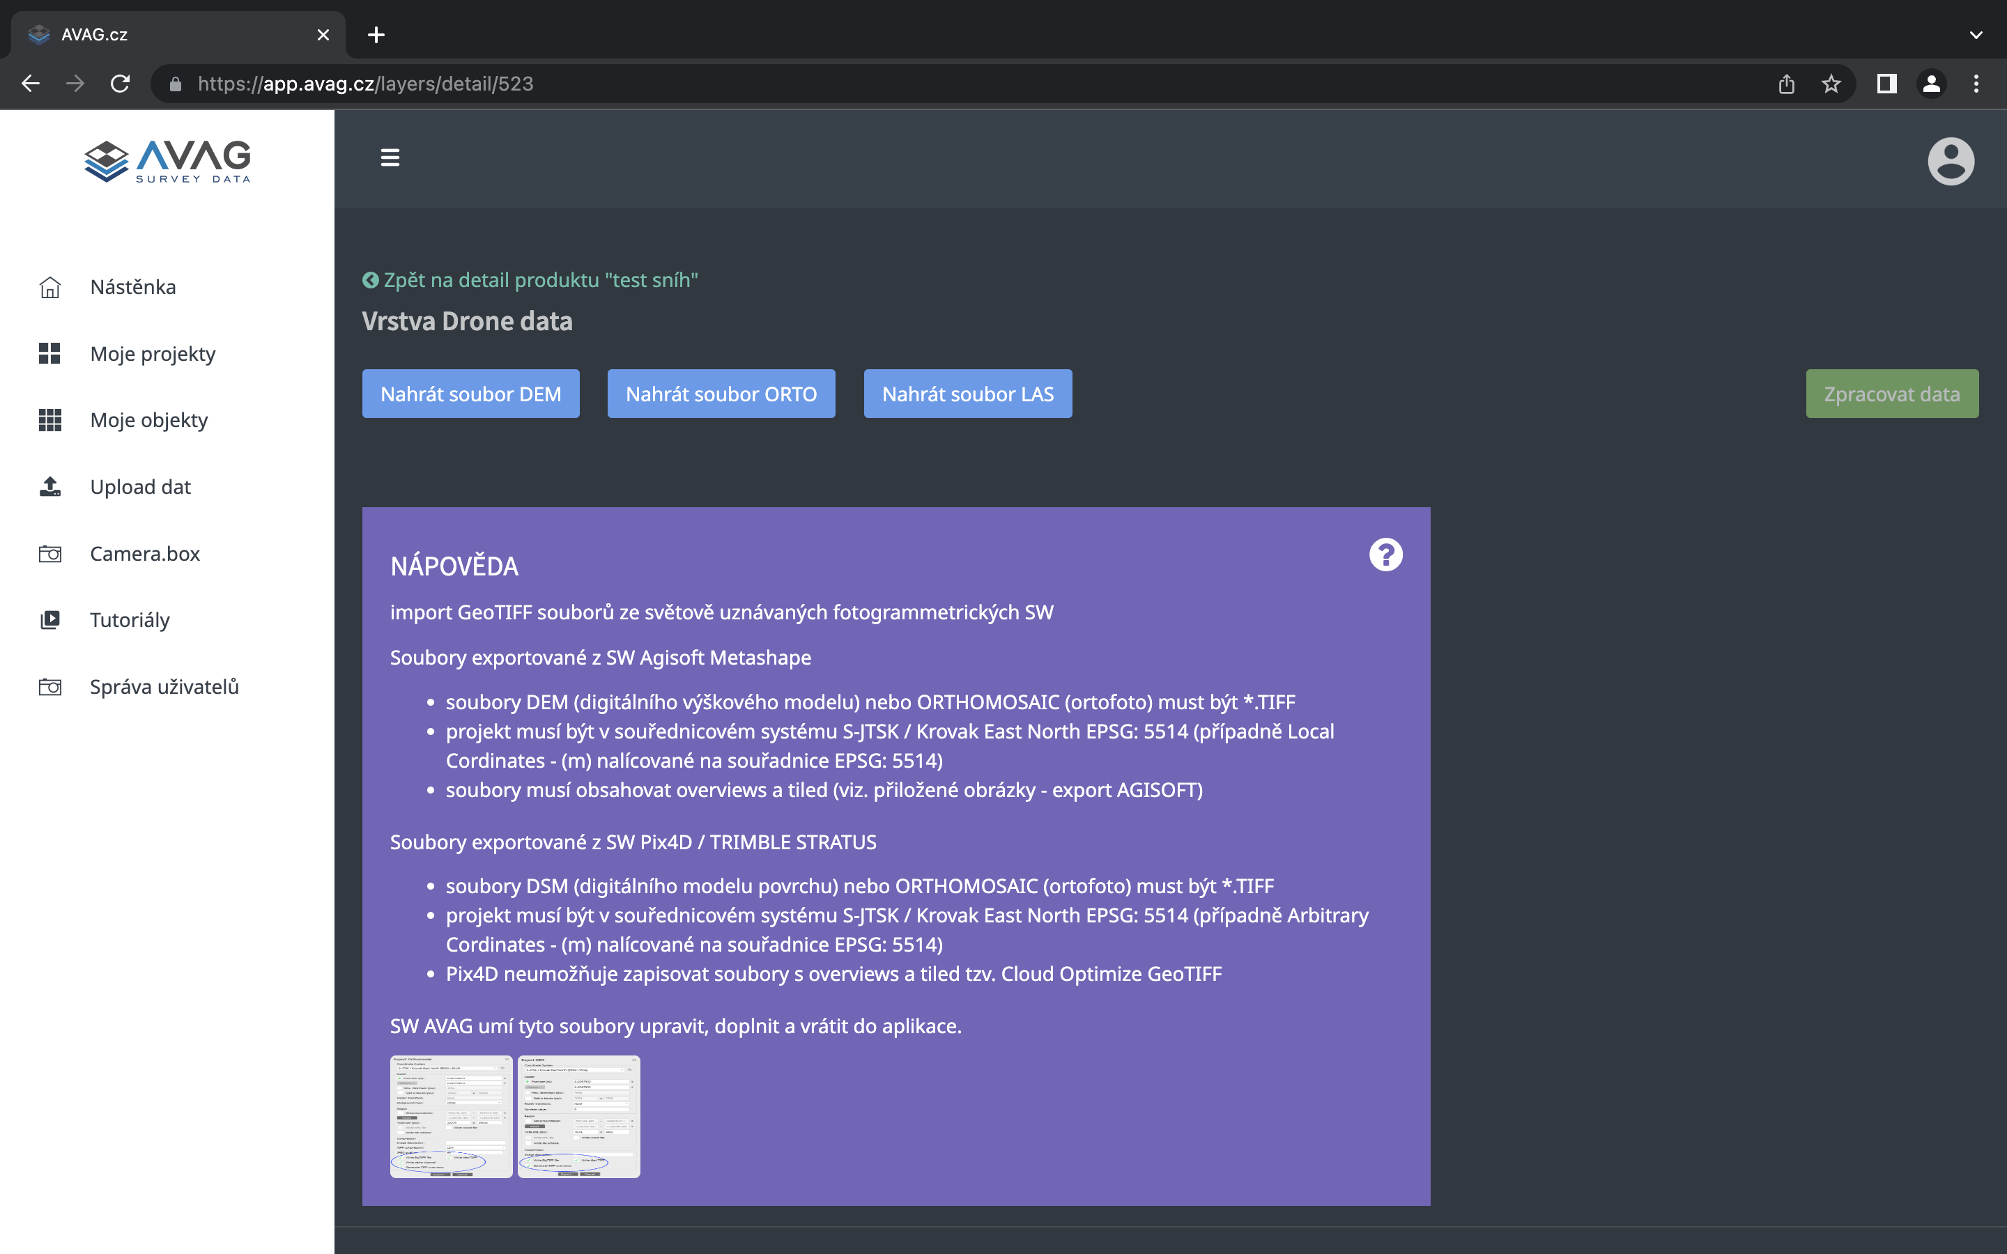Click the Nástěnka home icon
Viewport: 2007px width, 1254px height.
[x=49, y=287]
